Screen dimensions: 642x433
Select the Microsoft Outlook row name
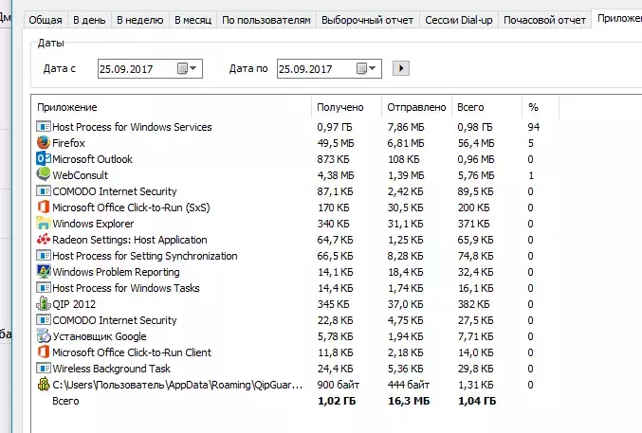point(93,159)
